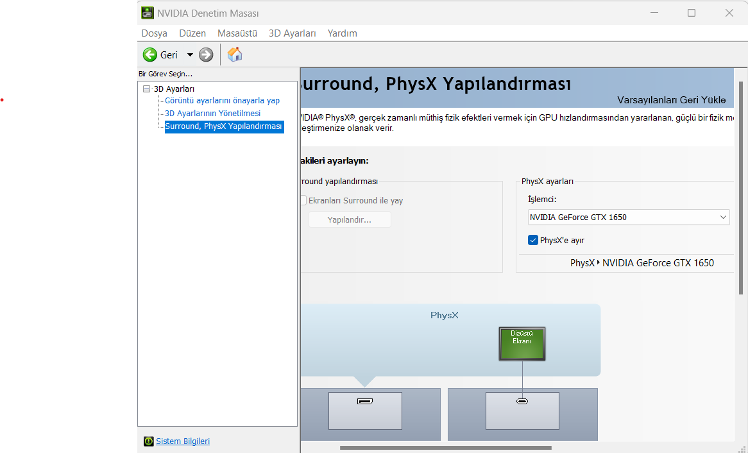This screenshot has width=748, height=453.
Task: Click the connector icon under Dizüstü Ekranı
Action: pyautogui.click(x=522, y=402)
